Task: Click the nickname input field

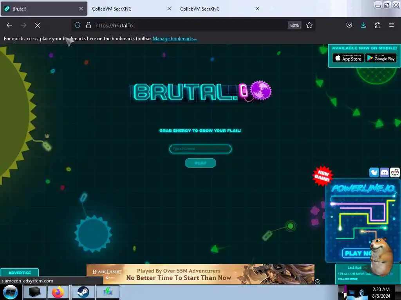Action: tap(200, 149)
